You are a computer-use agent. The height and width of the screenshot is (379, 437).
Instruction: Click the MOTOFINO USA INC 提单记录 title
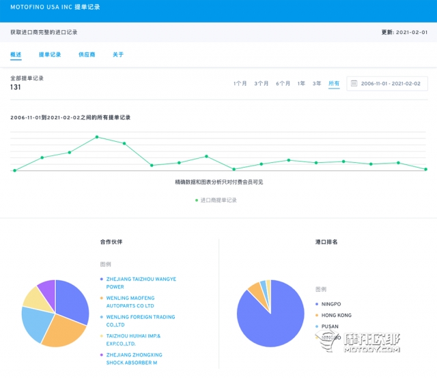[55, 7]
